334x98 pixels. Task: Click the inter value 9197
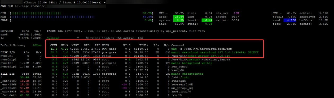[235, 16]
